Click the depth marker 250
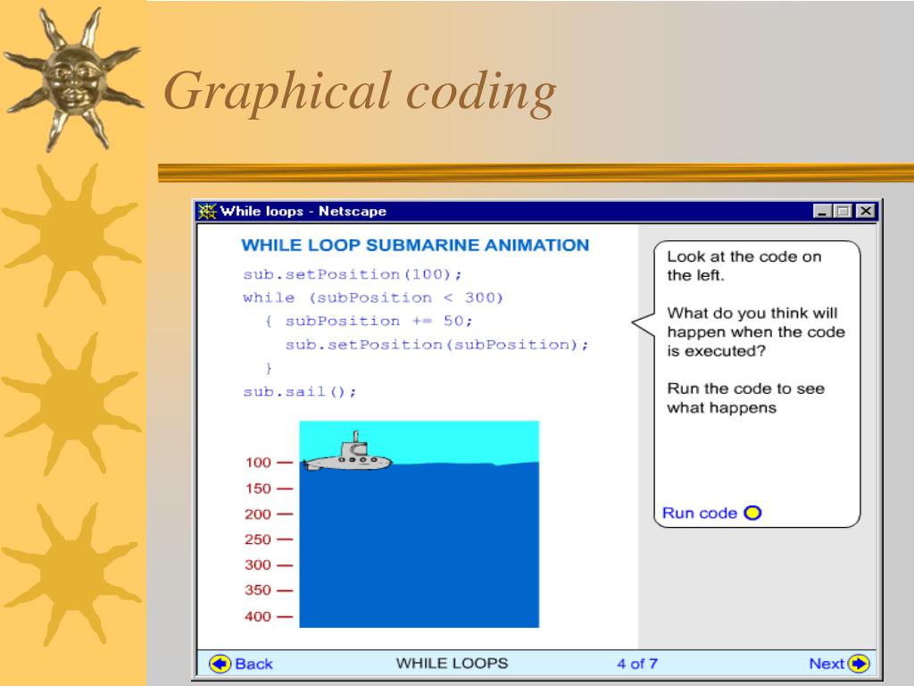This screenshot has height=686, width=914. (258, 539)
